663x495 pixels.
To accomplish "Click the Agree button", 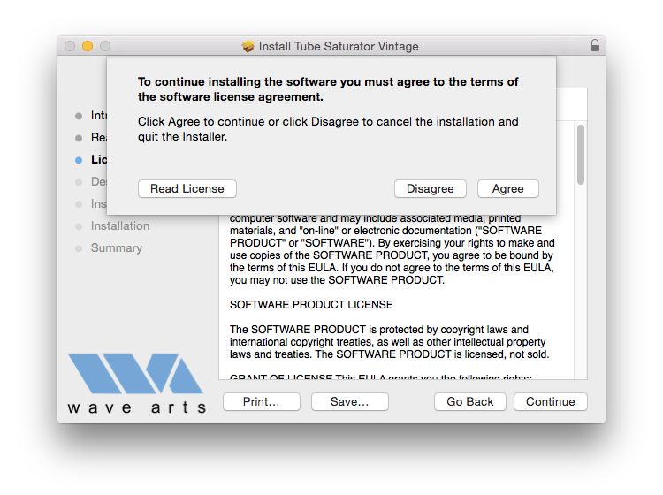I will (507, 188).
